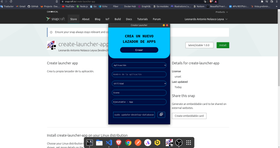
Task: Launch OBS Studio from the dock
Action: click(179, 143)
